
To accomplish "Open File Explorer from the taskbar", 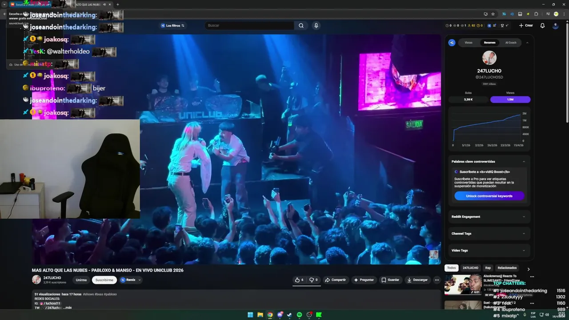I will pos(260,315).
